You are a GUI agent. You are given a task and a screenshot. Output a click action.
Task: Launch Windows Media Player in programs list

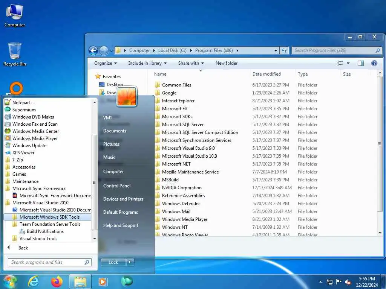tap(35, 138)
